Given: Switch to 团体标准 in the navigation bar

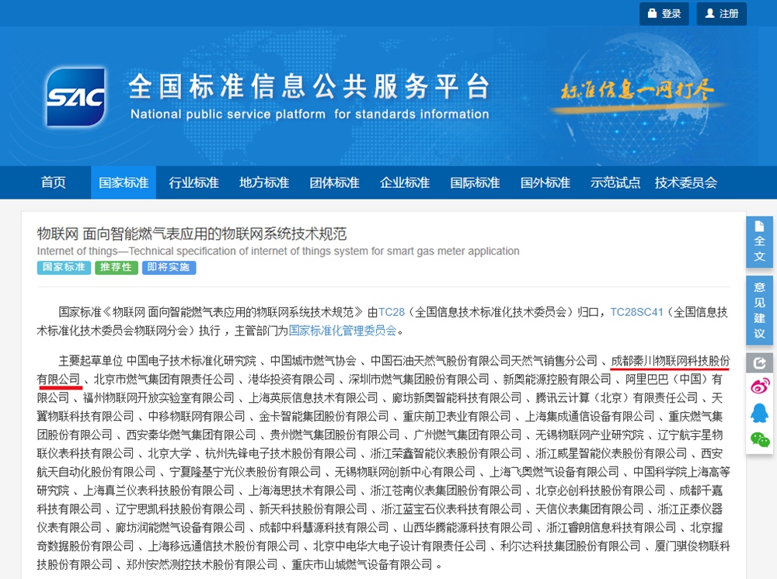Looking at the screenshot, I should 334,183.
